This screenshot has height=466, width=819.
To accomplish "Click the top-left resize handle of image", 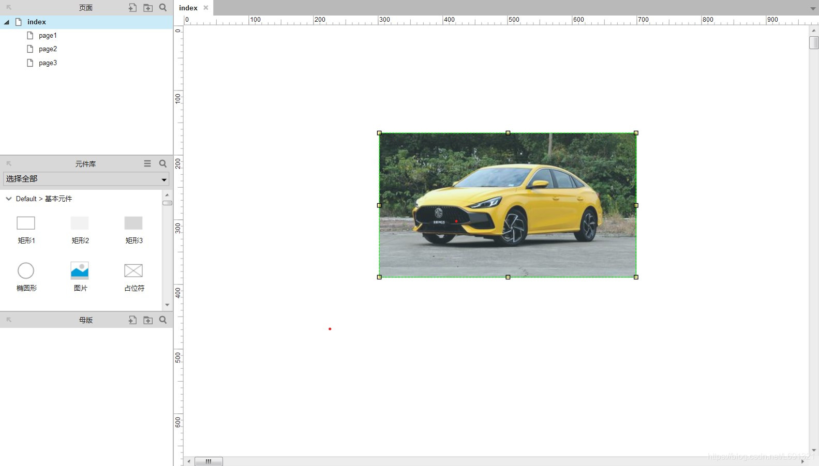I will click(x=379, y=133).
